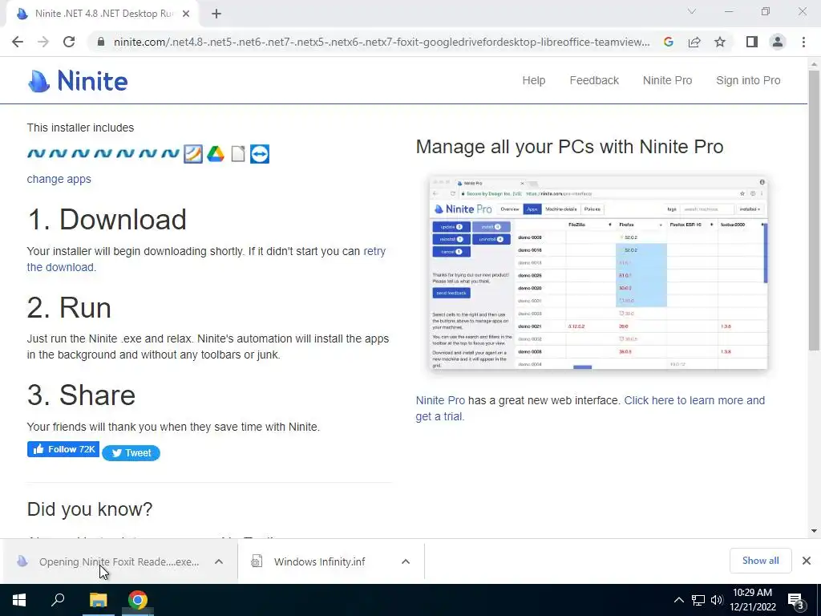Click the browser forward arrow

(x=43, y=42)
